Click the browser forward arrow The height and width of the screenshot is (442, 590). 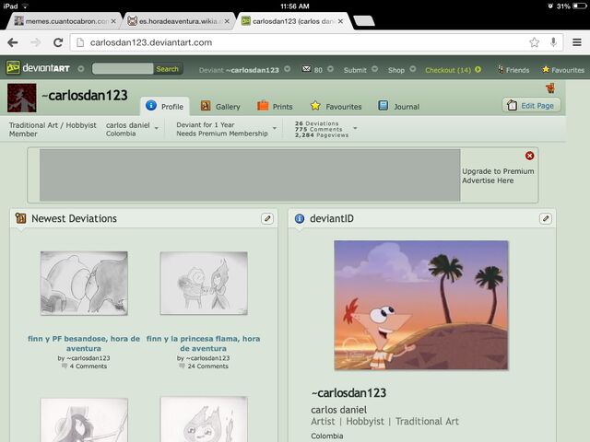36,42
